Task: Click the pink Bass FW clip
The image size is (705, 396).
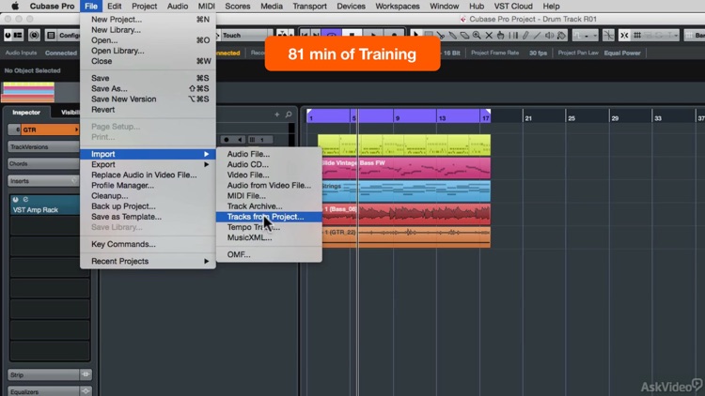Action: point(406,168)
